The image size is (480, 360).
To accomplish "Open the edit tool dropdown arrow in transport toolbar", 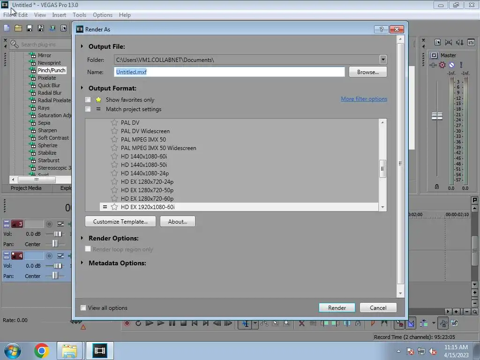I will click(255, 323).
